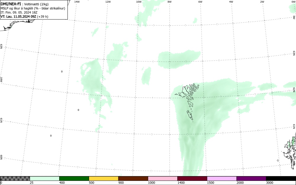Click the 10W longitude label
The width and height of the screenshot is (296, 185).
[139, 2]
